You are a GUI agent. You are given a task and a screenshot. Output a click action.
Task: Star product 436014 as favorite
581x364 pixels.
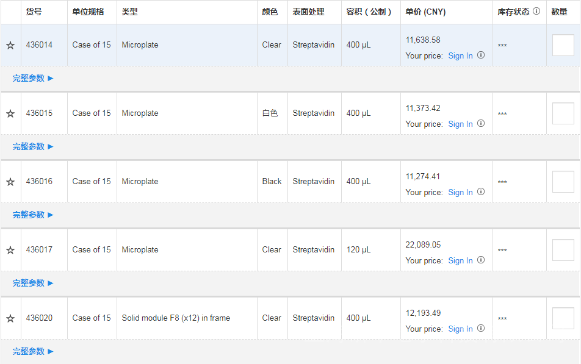pyautogui.click(x=10, y=45)
